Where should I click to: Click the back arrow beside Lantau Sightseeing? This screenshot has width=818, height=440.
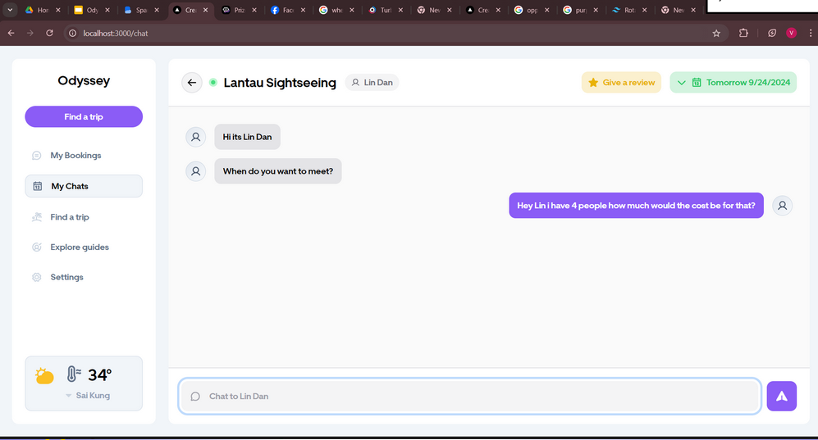(192, 82)
